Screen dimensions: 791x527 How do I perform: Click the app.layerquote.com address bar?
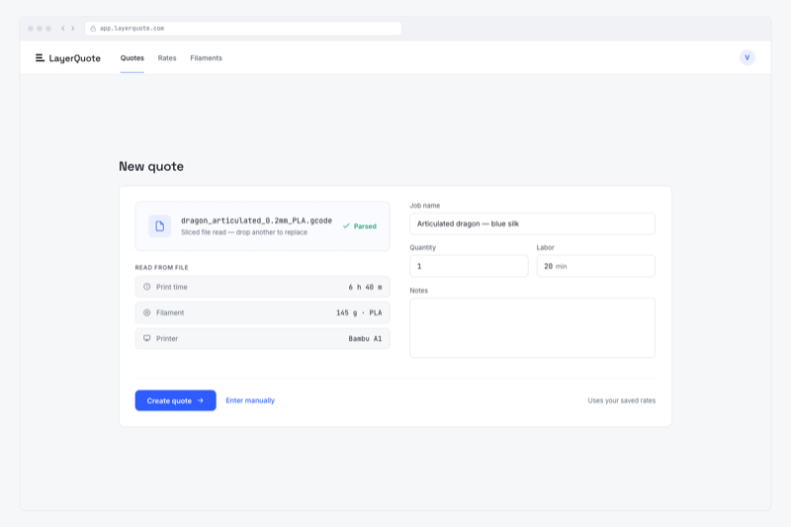point(243,29)
